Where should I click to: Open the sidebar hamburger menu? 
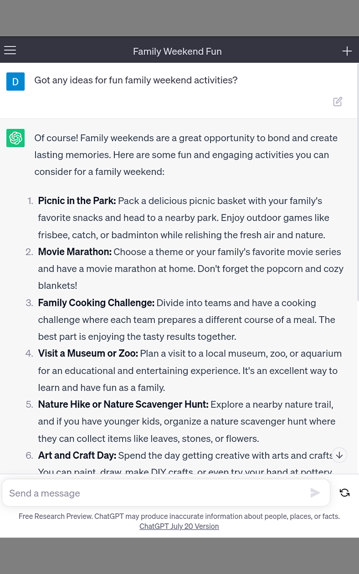pyautogui.click(x=10, y=50)
